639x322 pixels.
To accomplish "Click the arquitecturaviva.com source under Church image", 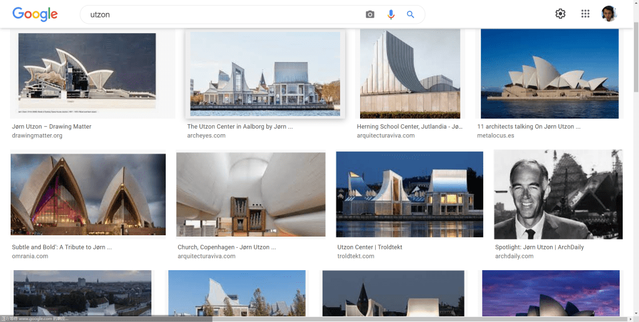I will coord(209,256).
